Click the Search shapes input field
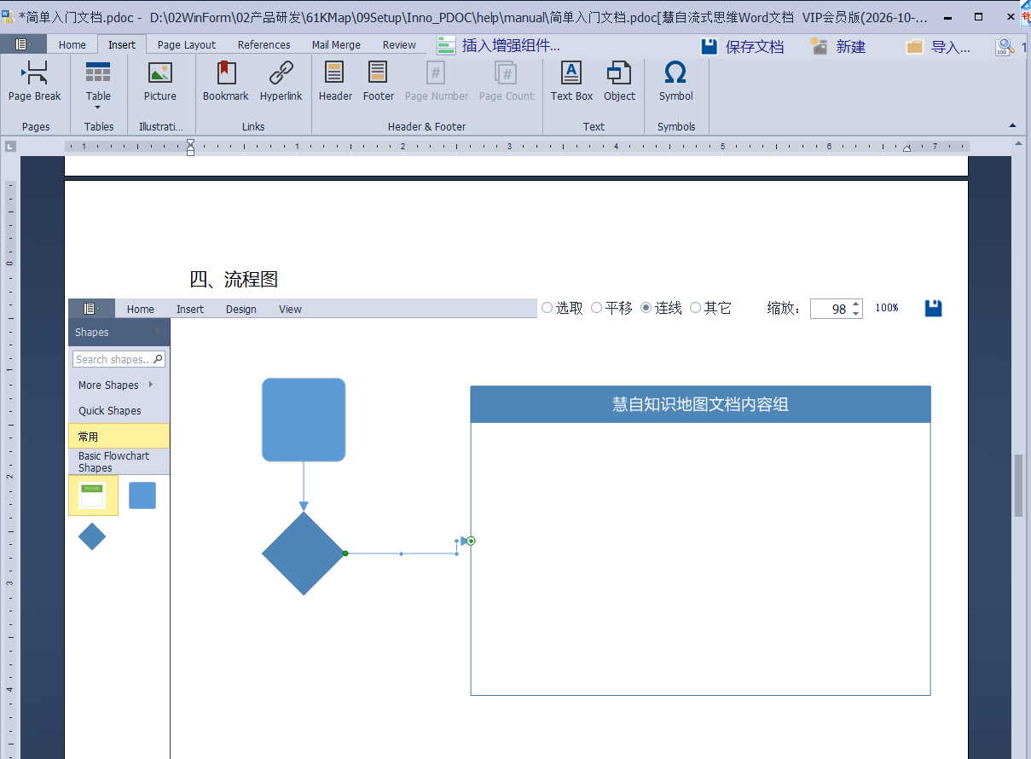The width and height of the screenshot is (1031, 759). click(x=113, y=359)
